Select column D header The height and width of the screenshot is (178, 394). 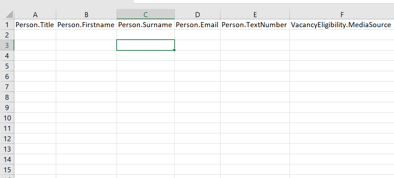(x=197, y=14)
